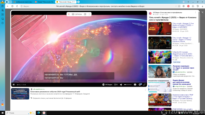Viewport: 205px width, 115px height.
Task: Open the Губка Боб video link
Action: pyautogui.click(x=183, y=54)
